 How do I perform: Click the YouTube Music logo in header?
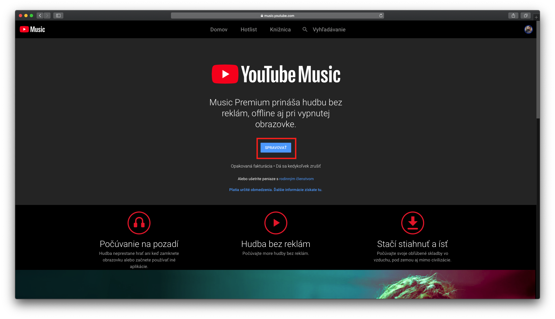point(32,29)
